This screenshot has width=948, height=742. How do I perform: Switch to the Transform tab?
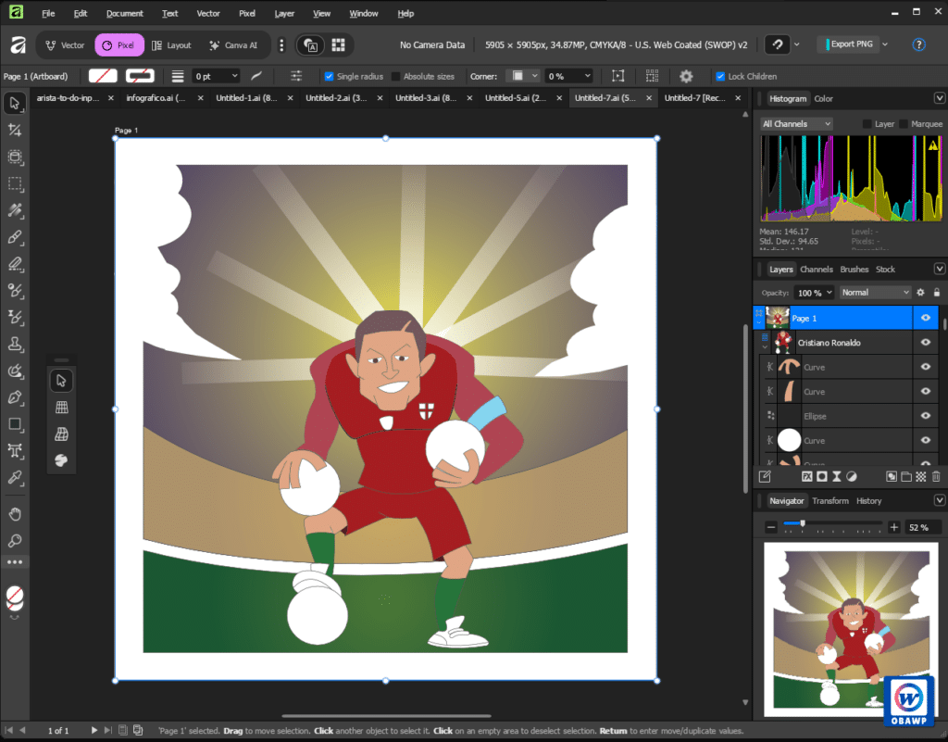coord(830,501)
